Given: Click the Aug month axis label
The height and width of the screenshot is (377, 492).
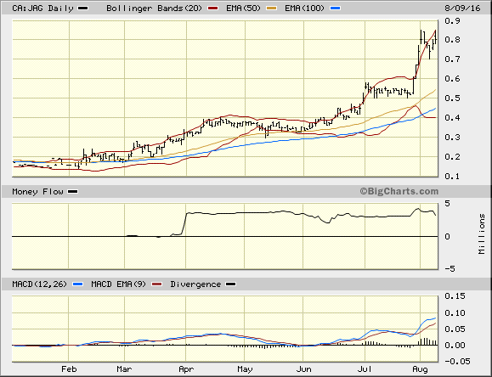Looking at the screenshot, I should 420,369.
